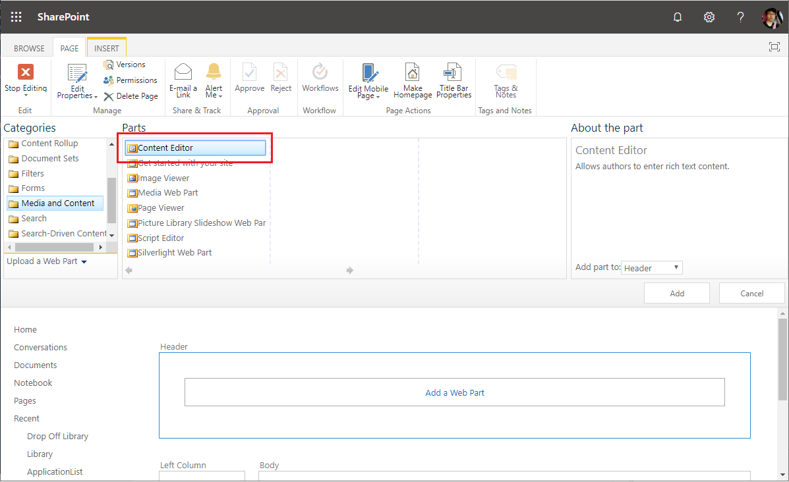This screenshot has height=482, width=789.
Task: Expand the Upload a Web Part menu
Action: point(46,261)
